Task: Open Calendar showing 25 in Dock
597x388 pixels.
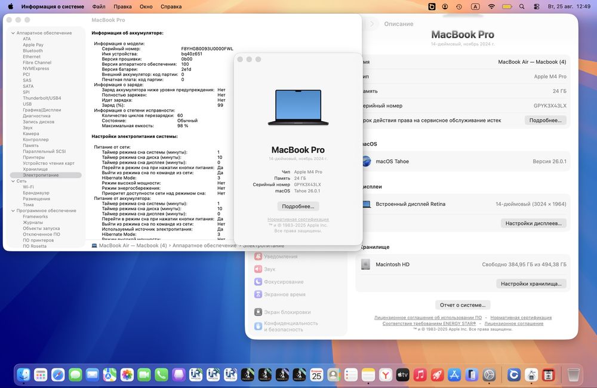Action: pos(316,375)
